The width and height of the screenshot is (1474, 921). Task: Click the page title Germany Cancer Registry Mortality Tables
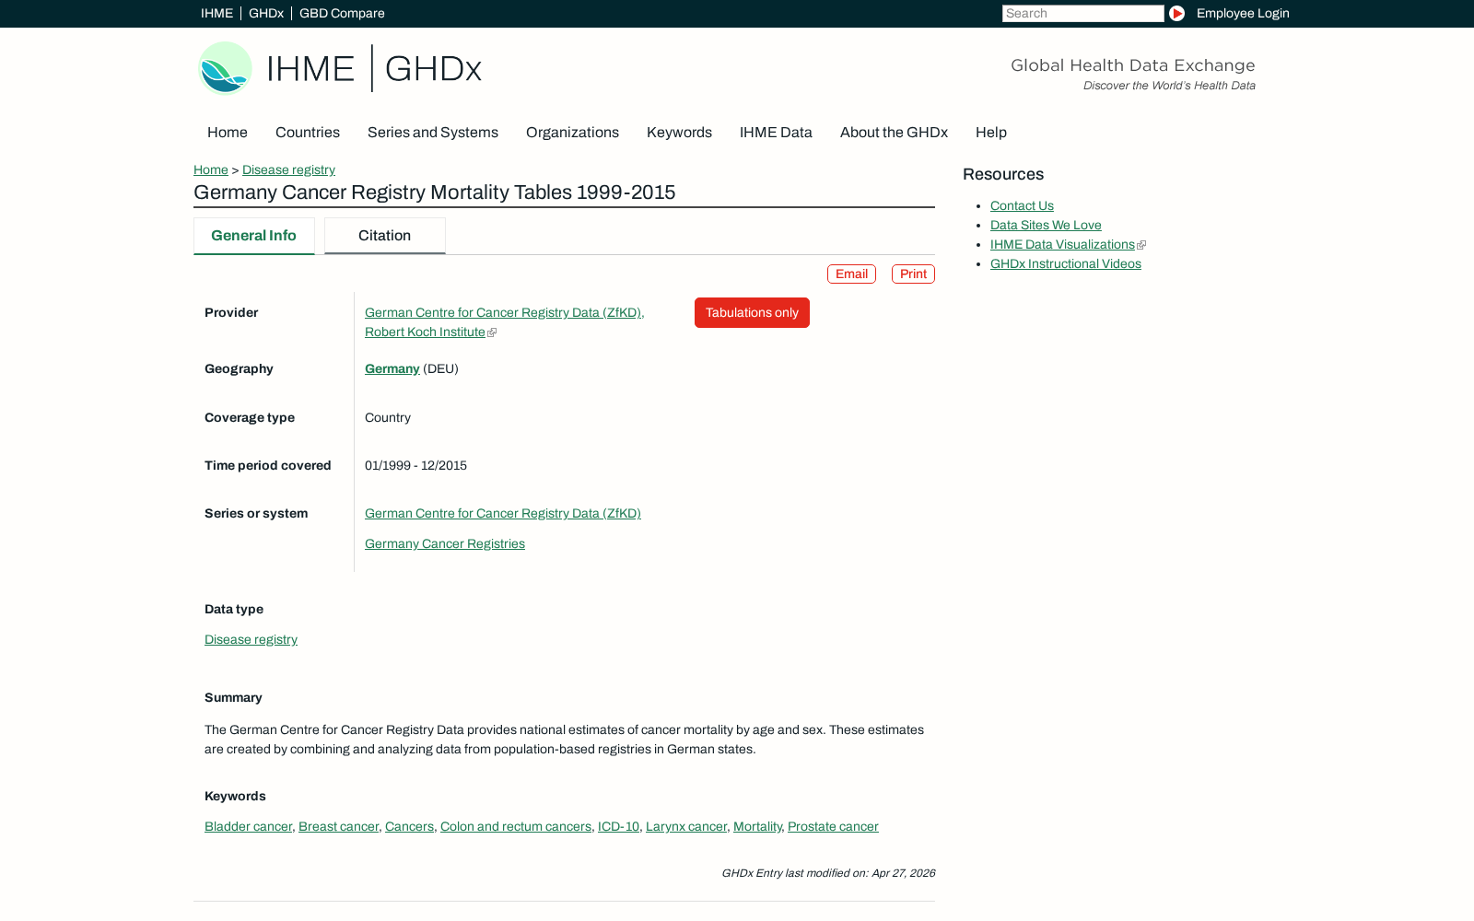pos(435,192)
